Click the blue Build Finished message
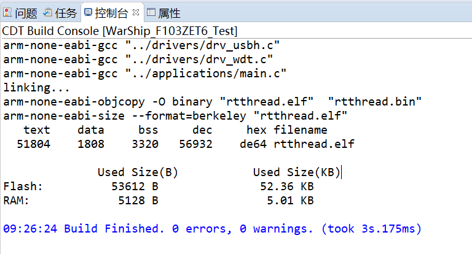This screenshot has width=472, height=254. click(212, 228)
